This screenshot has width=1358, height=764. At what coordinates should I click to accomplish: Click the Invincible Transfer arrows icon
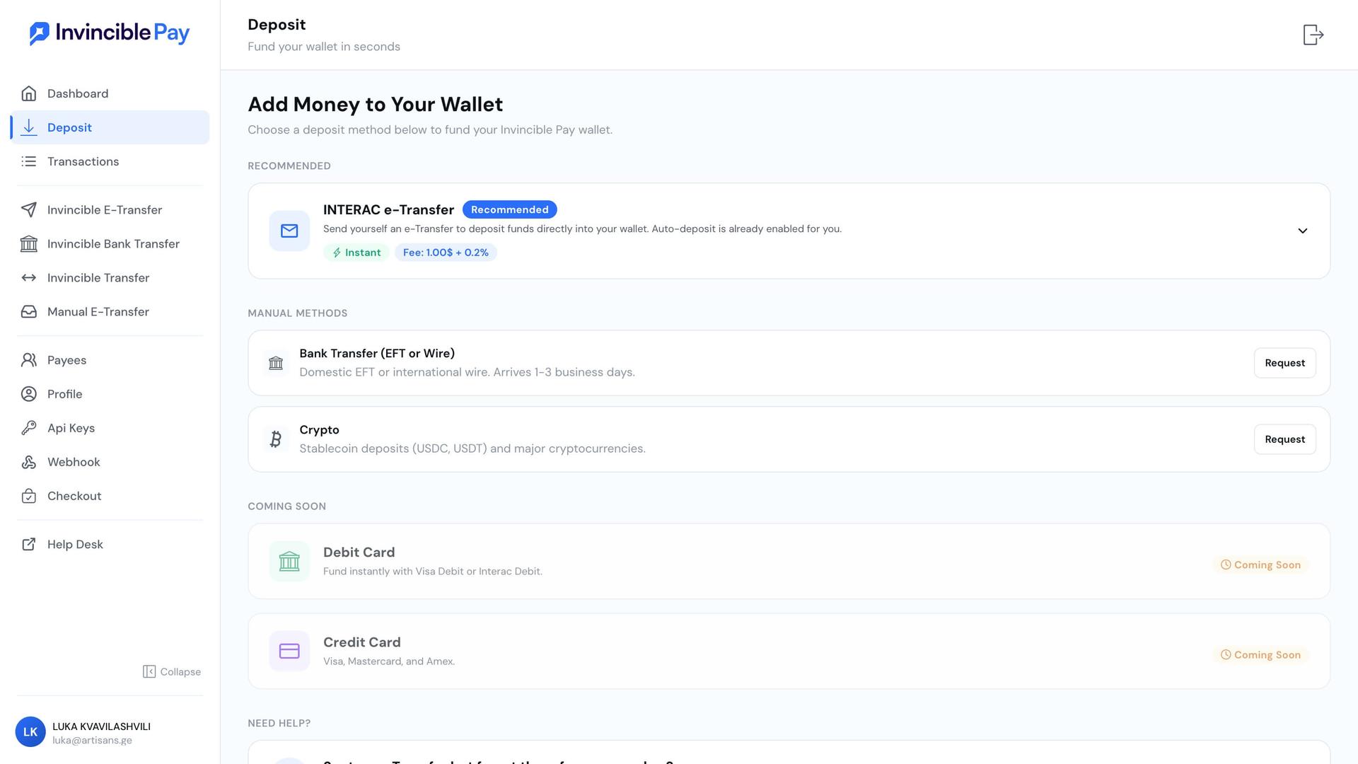click(29, 278)
